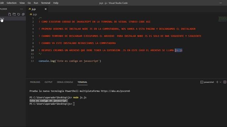Image resolution: width=227 pixels, height=127 pixels.
Task: Open Explorer more actions ellipsis
Action: pos(21,9)
